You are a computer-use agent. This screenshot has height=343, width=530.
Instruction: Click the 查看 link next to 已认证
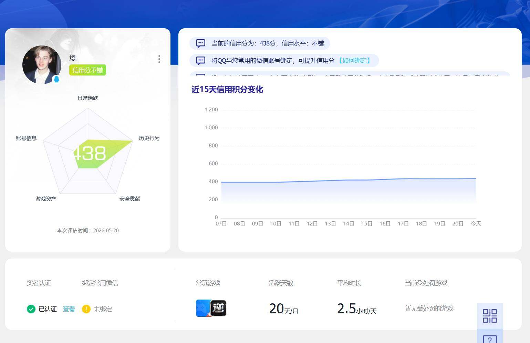pyautogui.click(x=69, y=309)
